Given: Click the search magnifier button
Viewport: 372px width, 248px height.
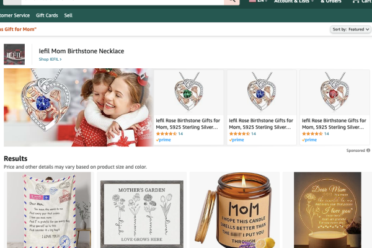Looking at the screenshot, I should (232, 1).
